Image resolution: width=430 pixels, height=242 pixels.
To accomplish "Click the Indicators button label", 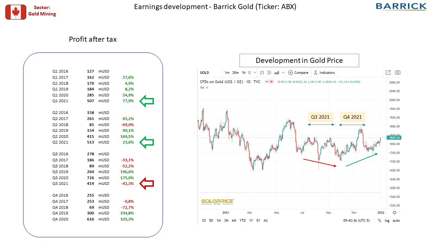I will (327, 73).
